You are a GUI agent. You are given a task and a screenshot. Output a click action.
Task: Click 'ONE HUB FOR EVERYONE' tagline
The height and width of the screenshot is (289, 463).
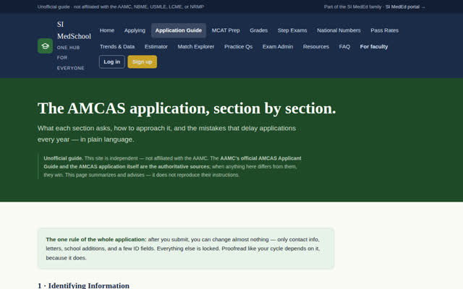[x=71, y=58]
